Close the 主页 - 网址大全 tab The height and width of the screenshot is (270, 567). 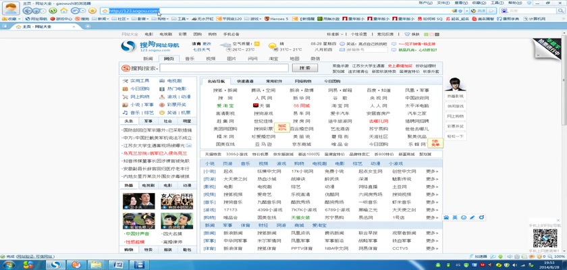[x=74, y=26]
